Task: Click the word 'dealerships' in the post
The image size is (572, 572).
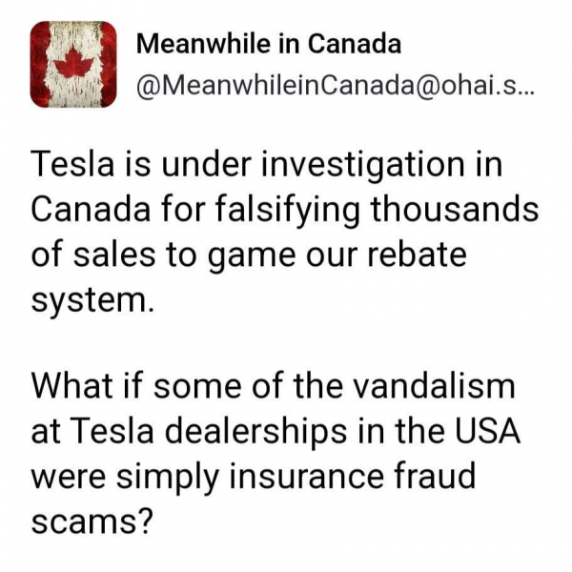Action: coord(256,434)
